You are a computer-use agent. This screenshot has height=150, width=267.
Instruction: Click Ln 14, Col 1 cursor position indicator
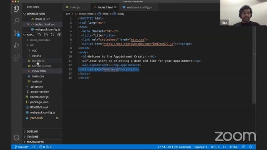174,147
